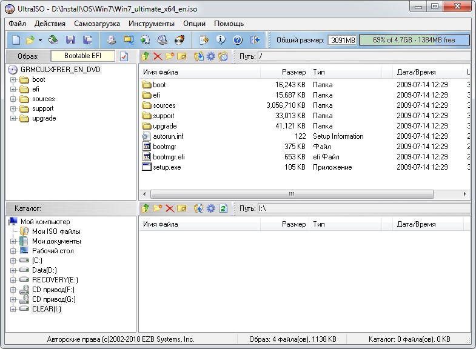Open the Помощь menu

tap(229, 24)
